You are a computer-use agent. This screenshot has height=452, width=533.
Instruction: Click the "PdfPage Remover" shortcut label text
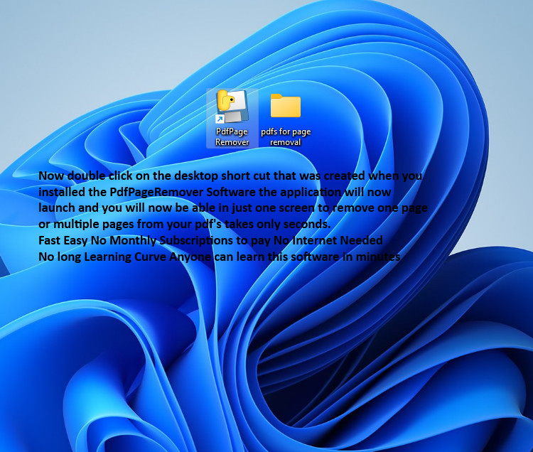pyautogui.click(x=232, y=136)
